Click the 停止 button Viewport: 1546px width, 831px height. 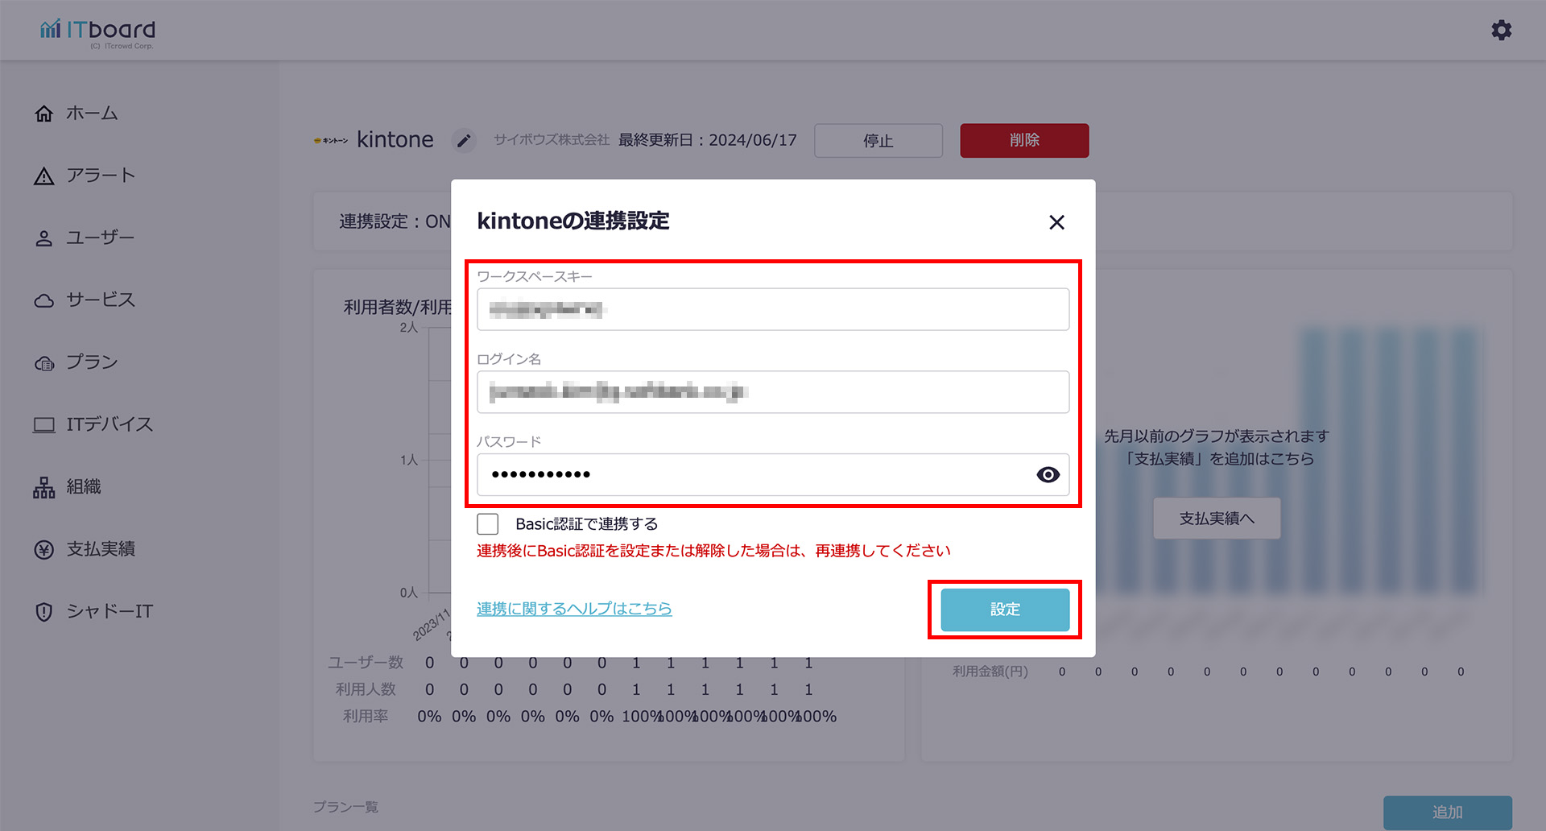point(878,140)
